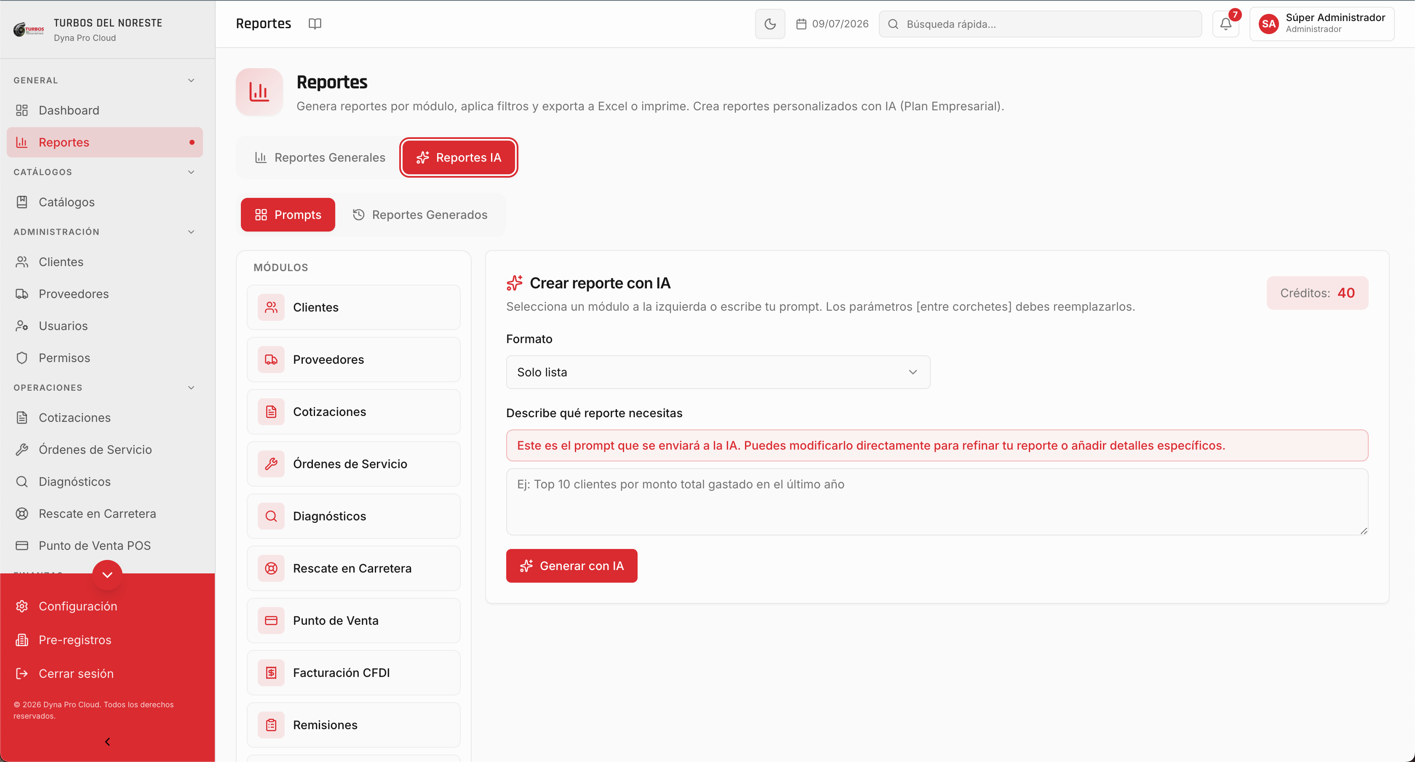Choose Punto de Venta module icon
Screen dimensions: 1415x762
pyautogui.click(x=271, y=621)
